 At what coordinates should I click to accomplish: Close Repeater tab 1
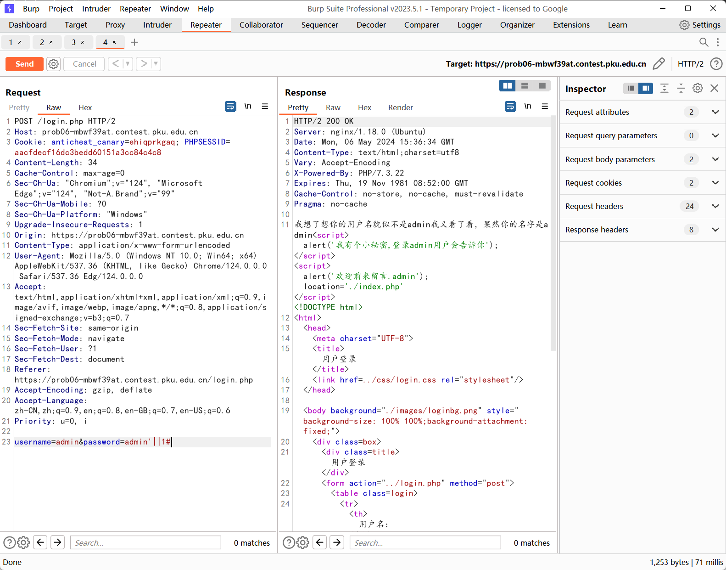coord(20,42)
